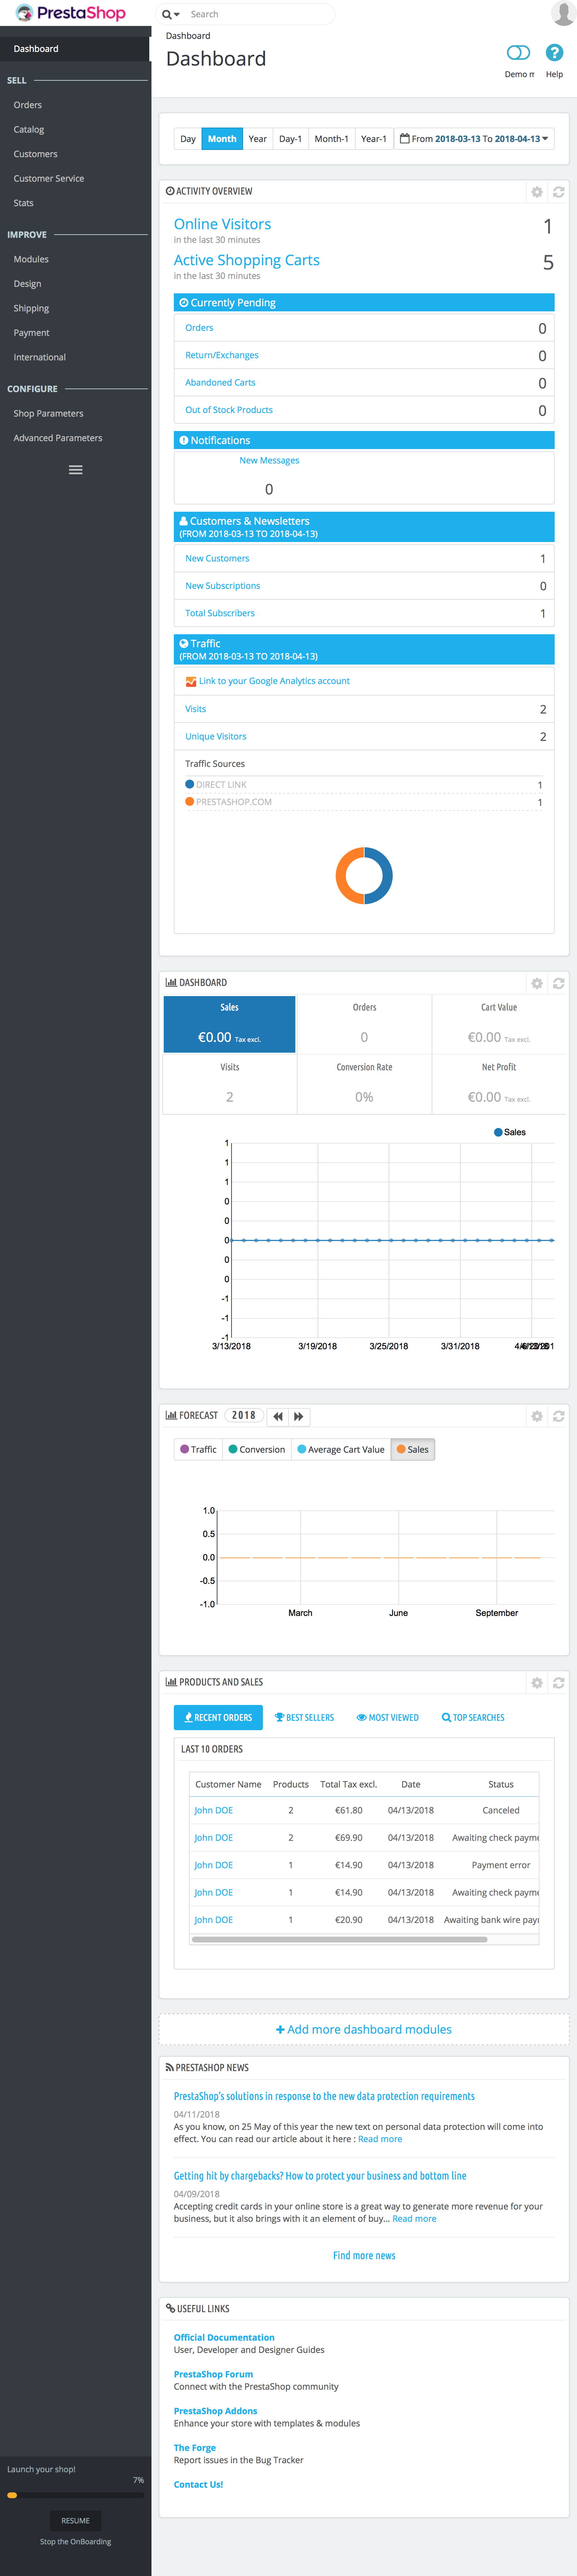Open the Help icon

pos(554,53)
